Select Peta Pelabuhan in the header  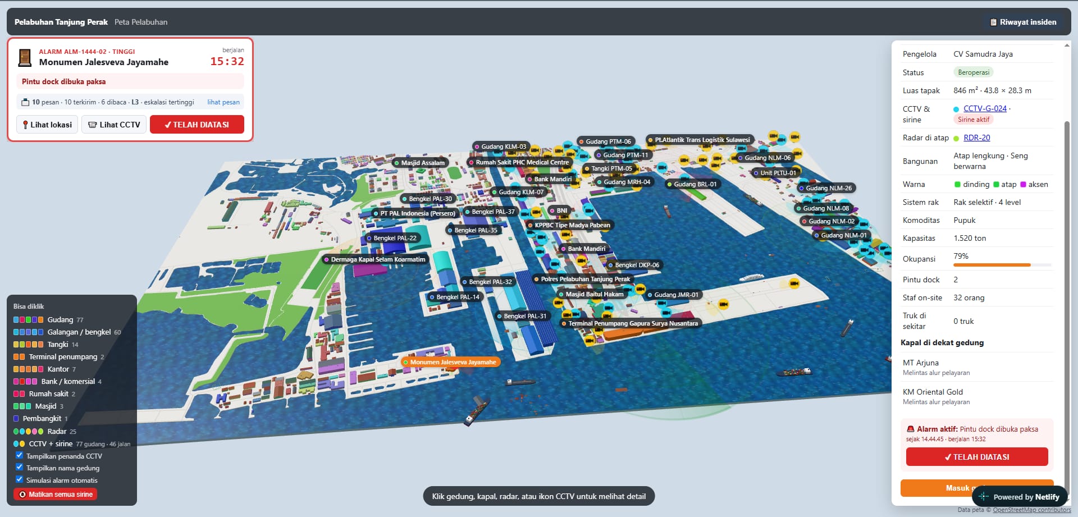[141, 22]
